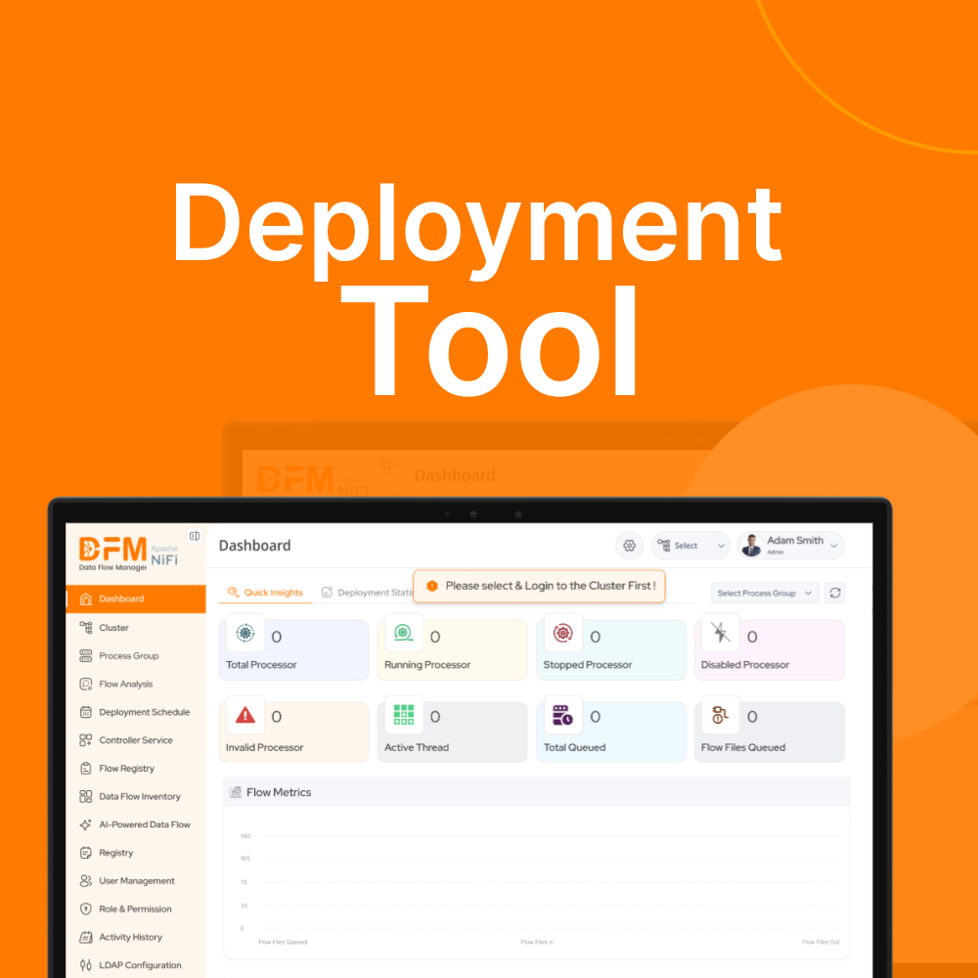The width and height of the screenshot is (978, 978).
Task: Click the Invalid Processor warning icon
Action: 245,715
